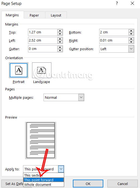Click the Set As Default button
The image size is (140, 188).
(13, 184)
